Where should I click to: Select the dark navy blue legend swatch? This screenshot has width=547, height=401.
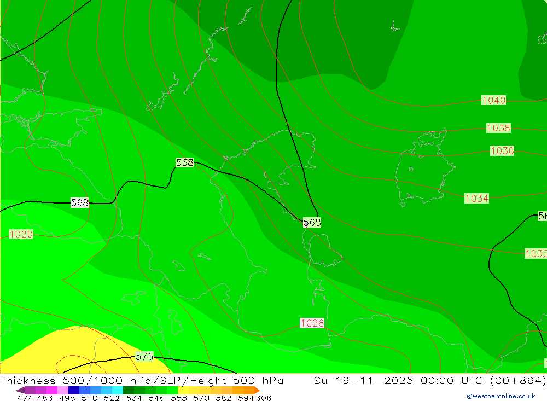74,390
